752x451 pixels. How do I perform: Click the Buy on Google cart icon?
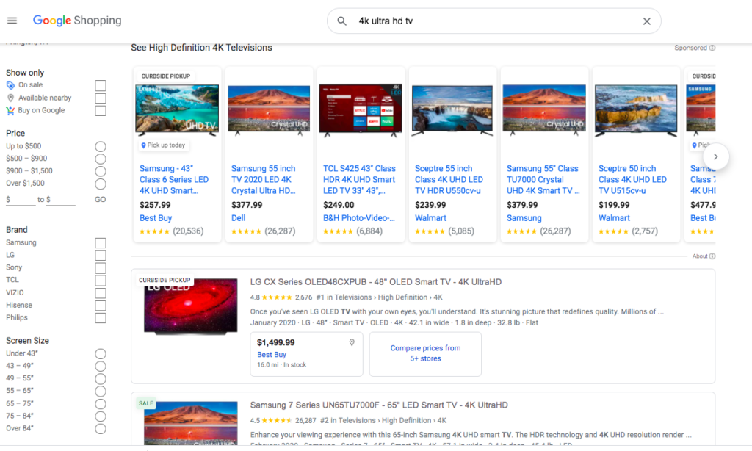tap(10, 110)
